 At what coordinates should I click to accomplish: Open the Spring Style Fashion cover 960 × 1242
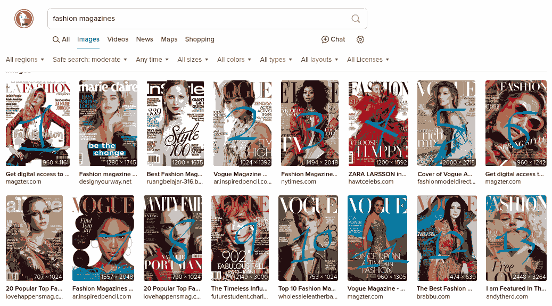tap(516, 123)
